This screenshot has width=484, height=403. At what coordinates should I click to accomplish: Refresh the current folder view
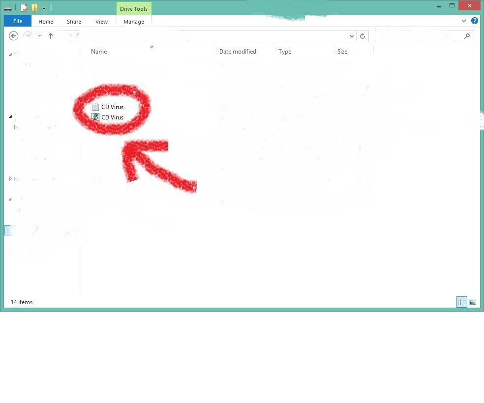363,36
